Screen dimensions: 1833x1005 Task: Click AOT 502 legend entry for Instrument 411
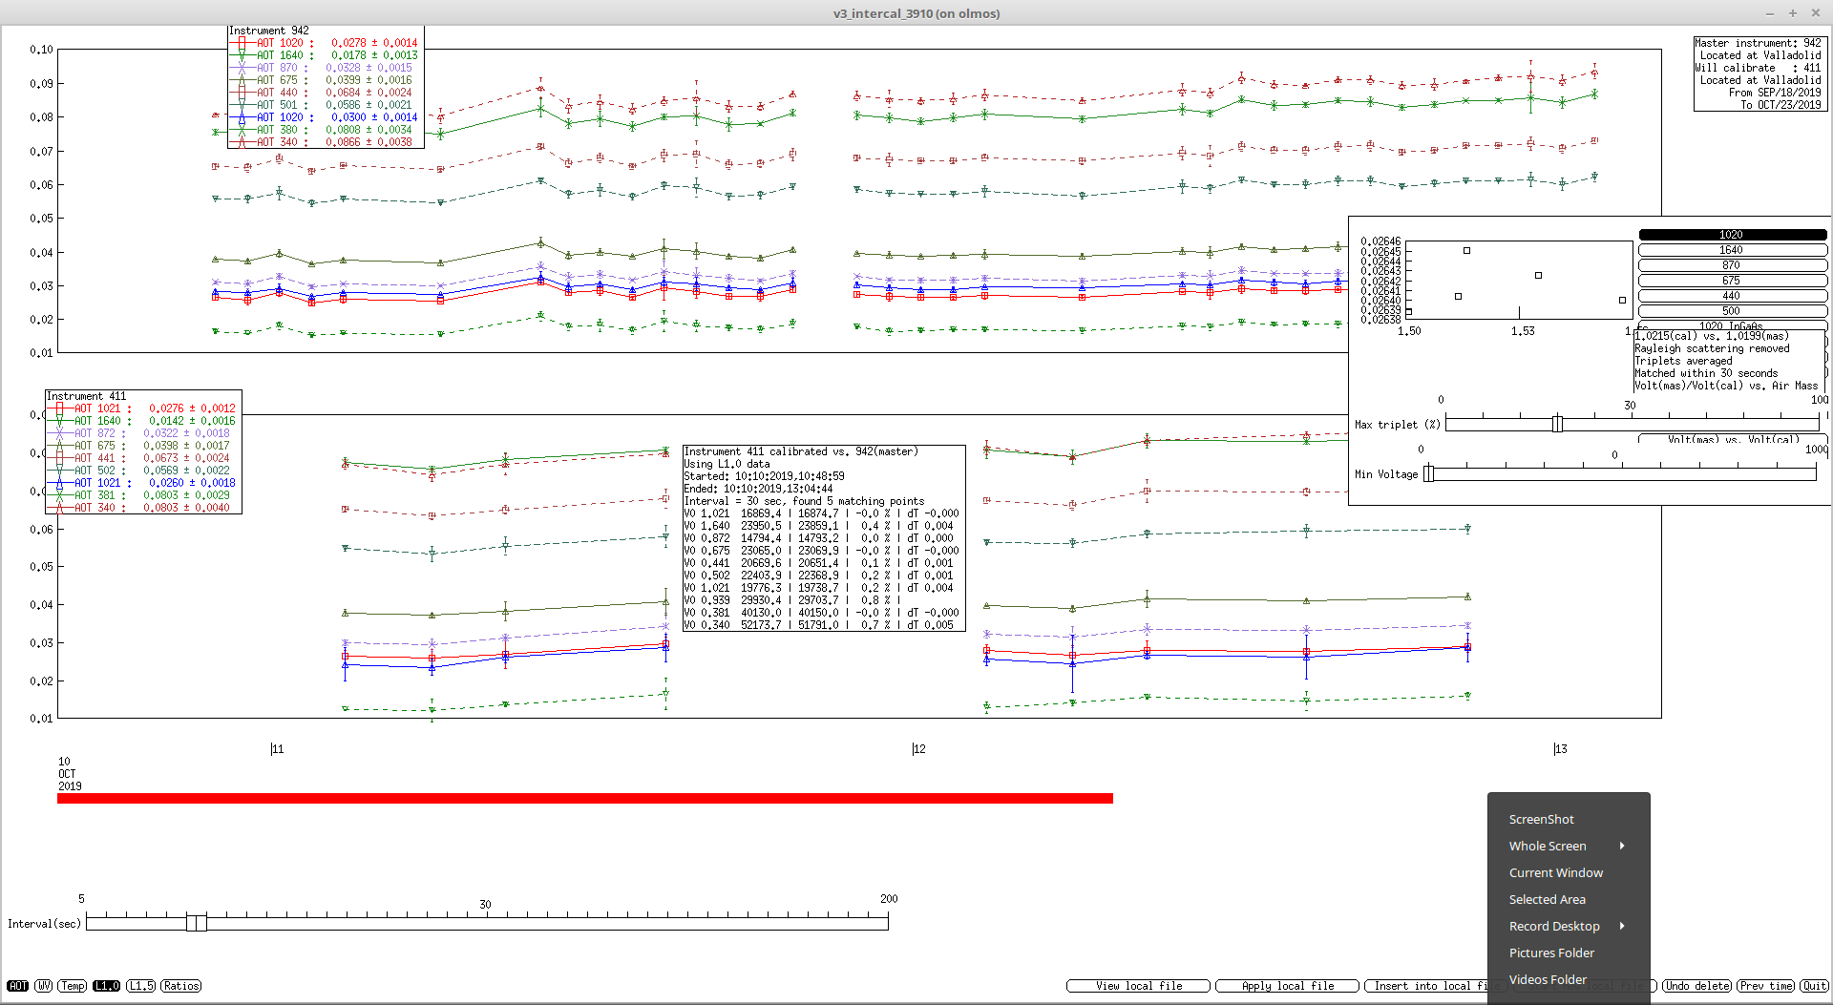[x=142, y=471]
